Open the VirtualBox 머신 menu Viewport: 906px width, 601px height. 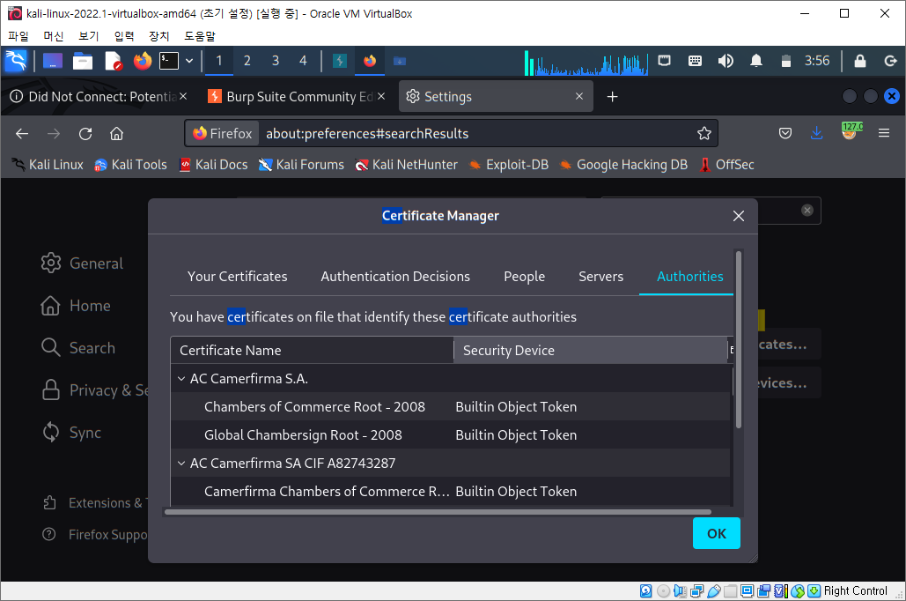pyautogui.click(x=53, y=36)
